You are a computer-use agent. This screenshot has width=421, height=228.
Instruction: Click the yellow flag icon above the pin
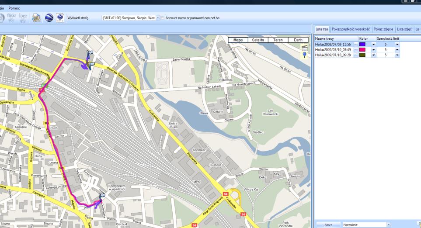pyautogui.click(x=304, y=48)
